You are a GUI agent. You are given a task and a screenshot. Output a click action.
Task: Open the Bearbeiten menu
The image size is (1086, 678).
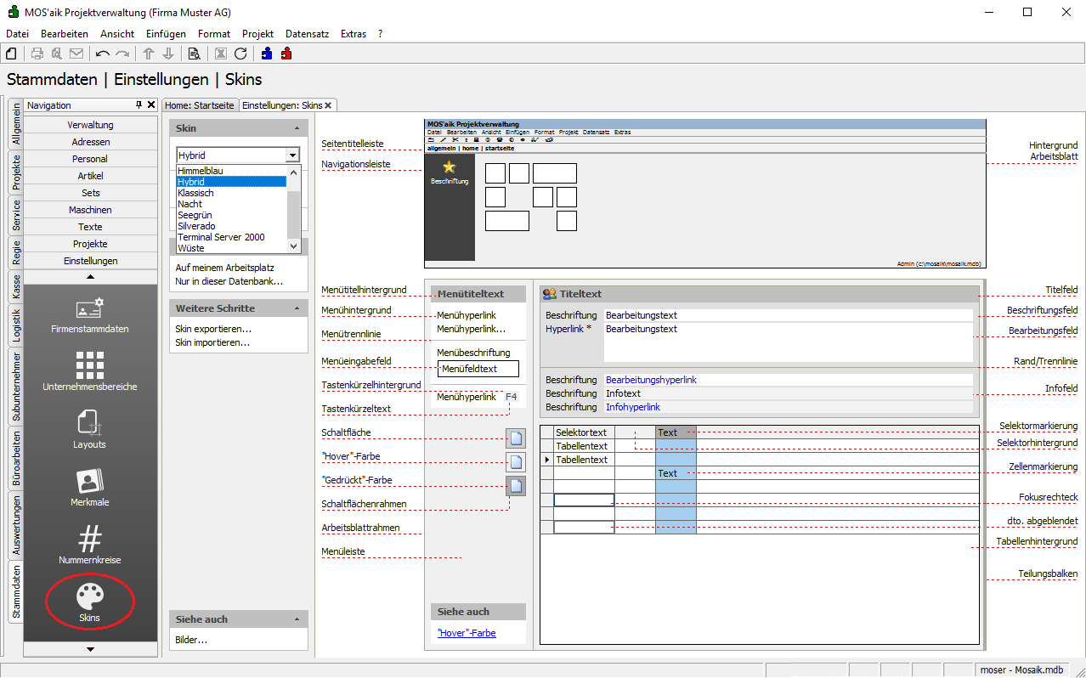[x=65, y=34]
